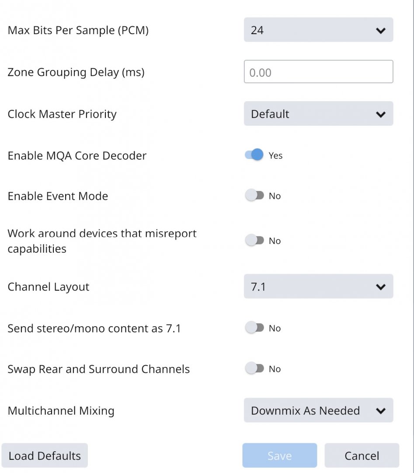The width and height of the screenshot is (414, 473).
Task: Click the chevron next to Downmix As Needed
Action: pos(380,411)
